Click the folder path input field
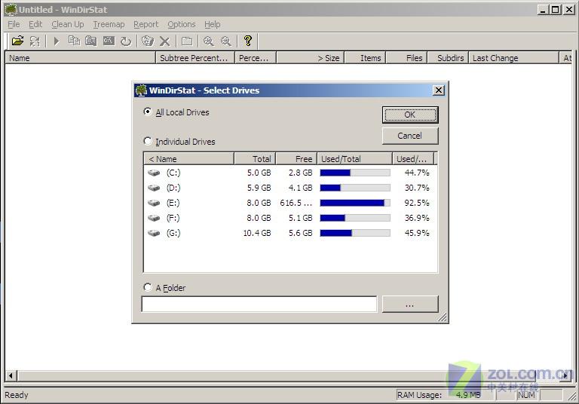Viewport: 579px width, 404px height. coord(259,304)
